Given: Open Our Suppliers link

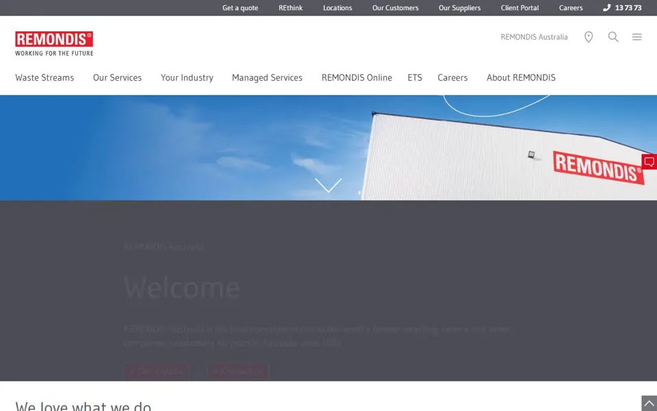Looking at the screenshot, I should tap(459, 8).
